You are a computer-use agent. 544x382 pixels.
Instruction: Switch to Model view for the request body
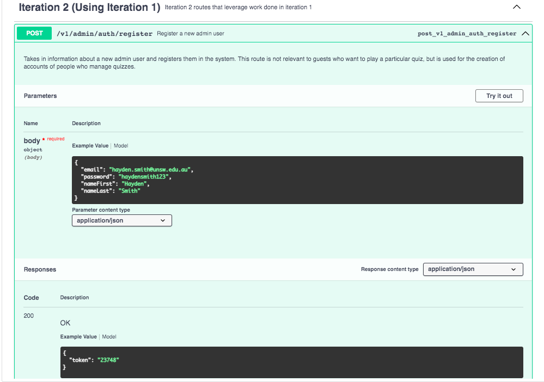coord(120,145)
